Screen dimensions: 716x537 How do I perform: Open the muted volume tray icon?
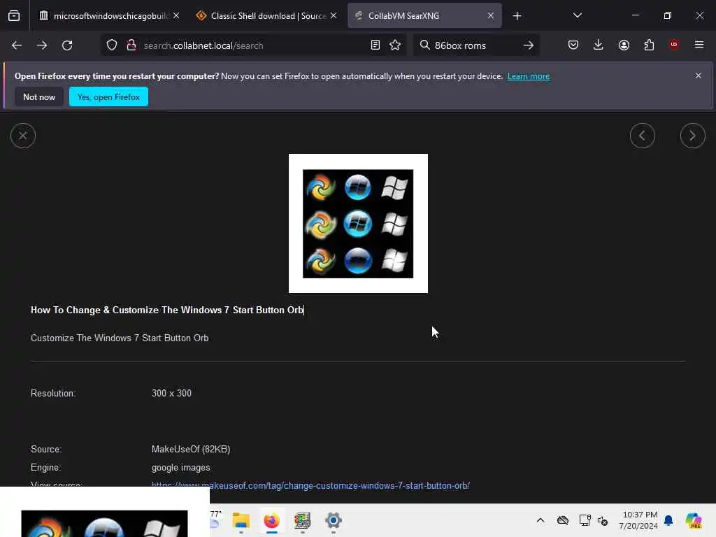point(602,520)
